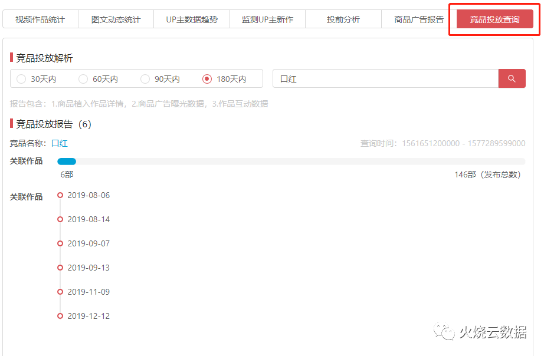The image size is (544, 356).
Task: Open the blue 口红 competitor name link
Action: coord(60,143)
